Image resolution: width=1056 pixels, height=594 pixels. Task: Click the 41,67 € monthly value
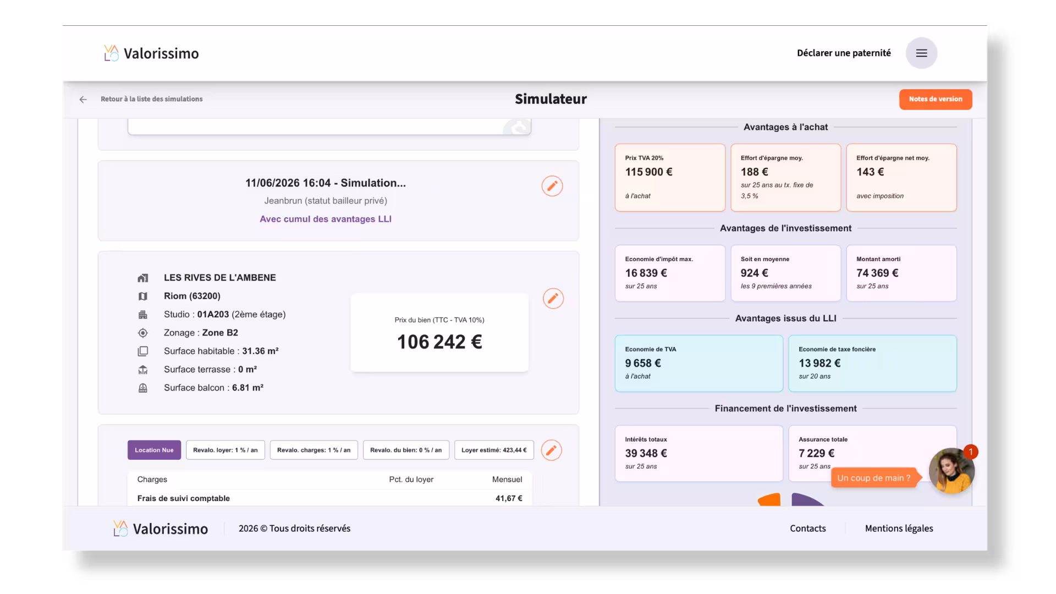[509, 498]
